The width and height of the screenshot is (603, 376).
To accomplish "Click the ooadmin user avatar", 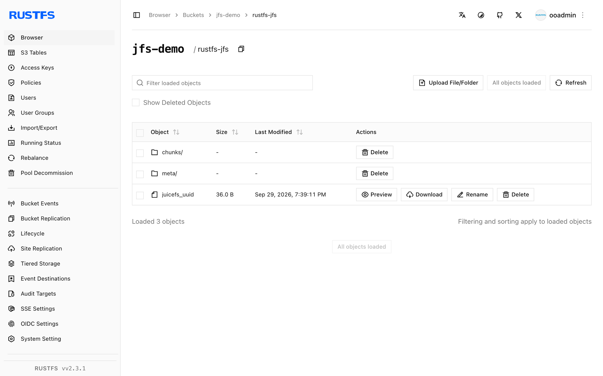I will [x=541, y=15].
